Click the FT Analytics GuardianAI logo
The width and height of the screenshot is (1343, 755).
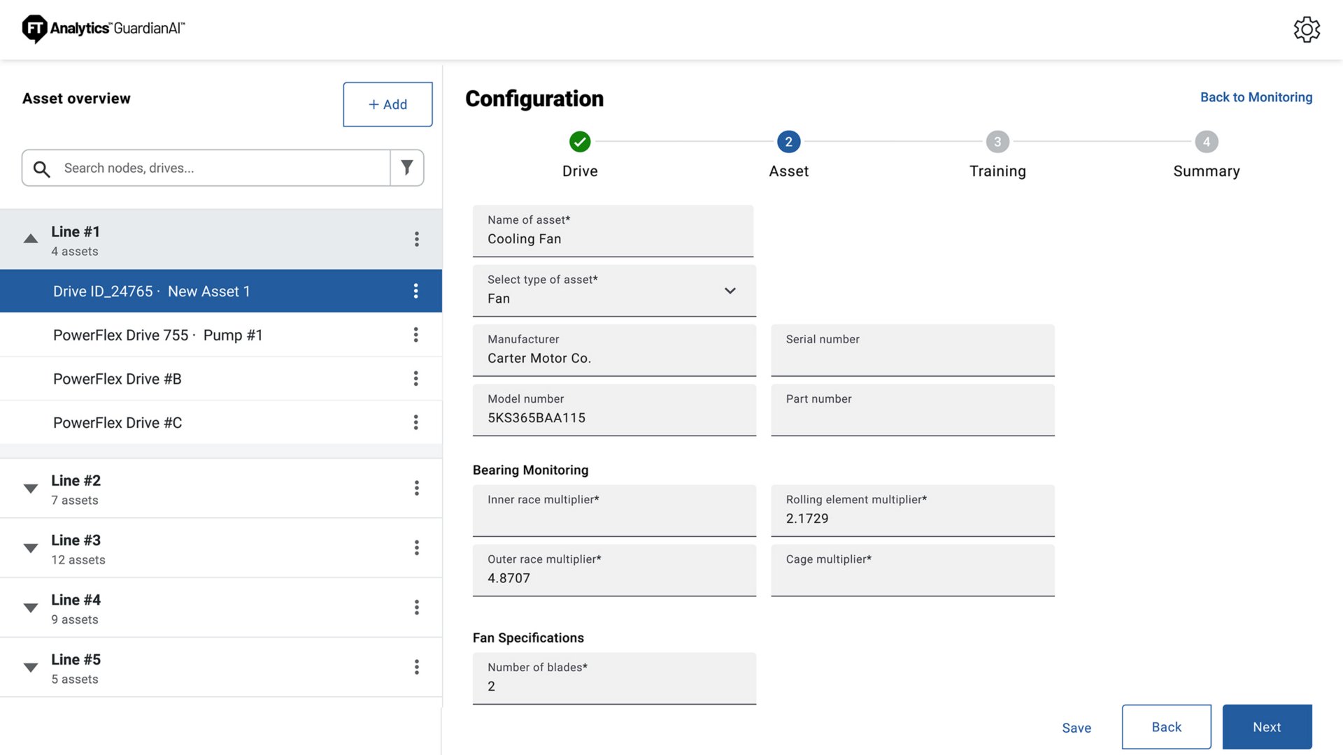[103, 29]
